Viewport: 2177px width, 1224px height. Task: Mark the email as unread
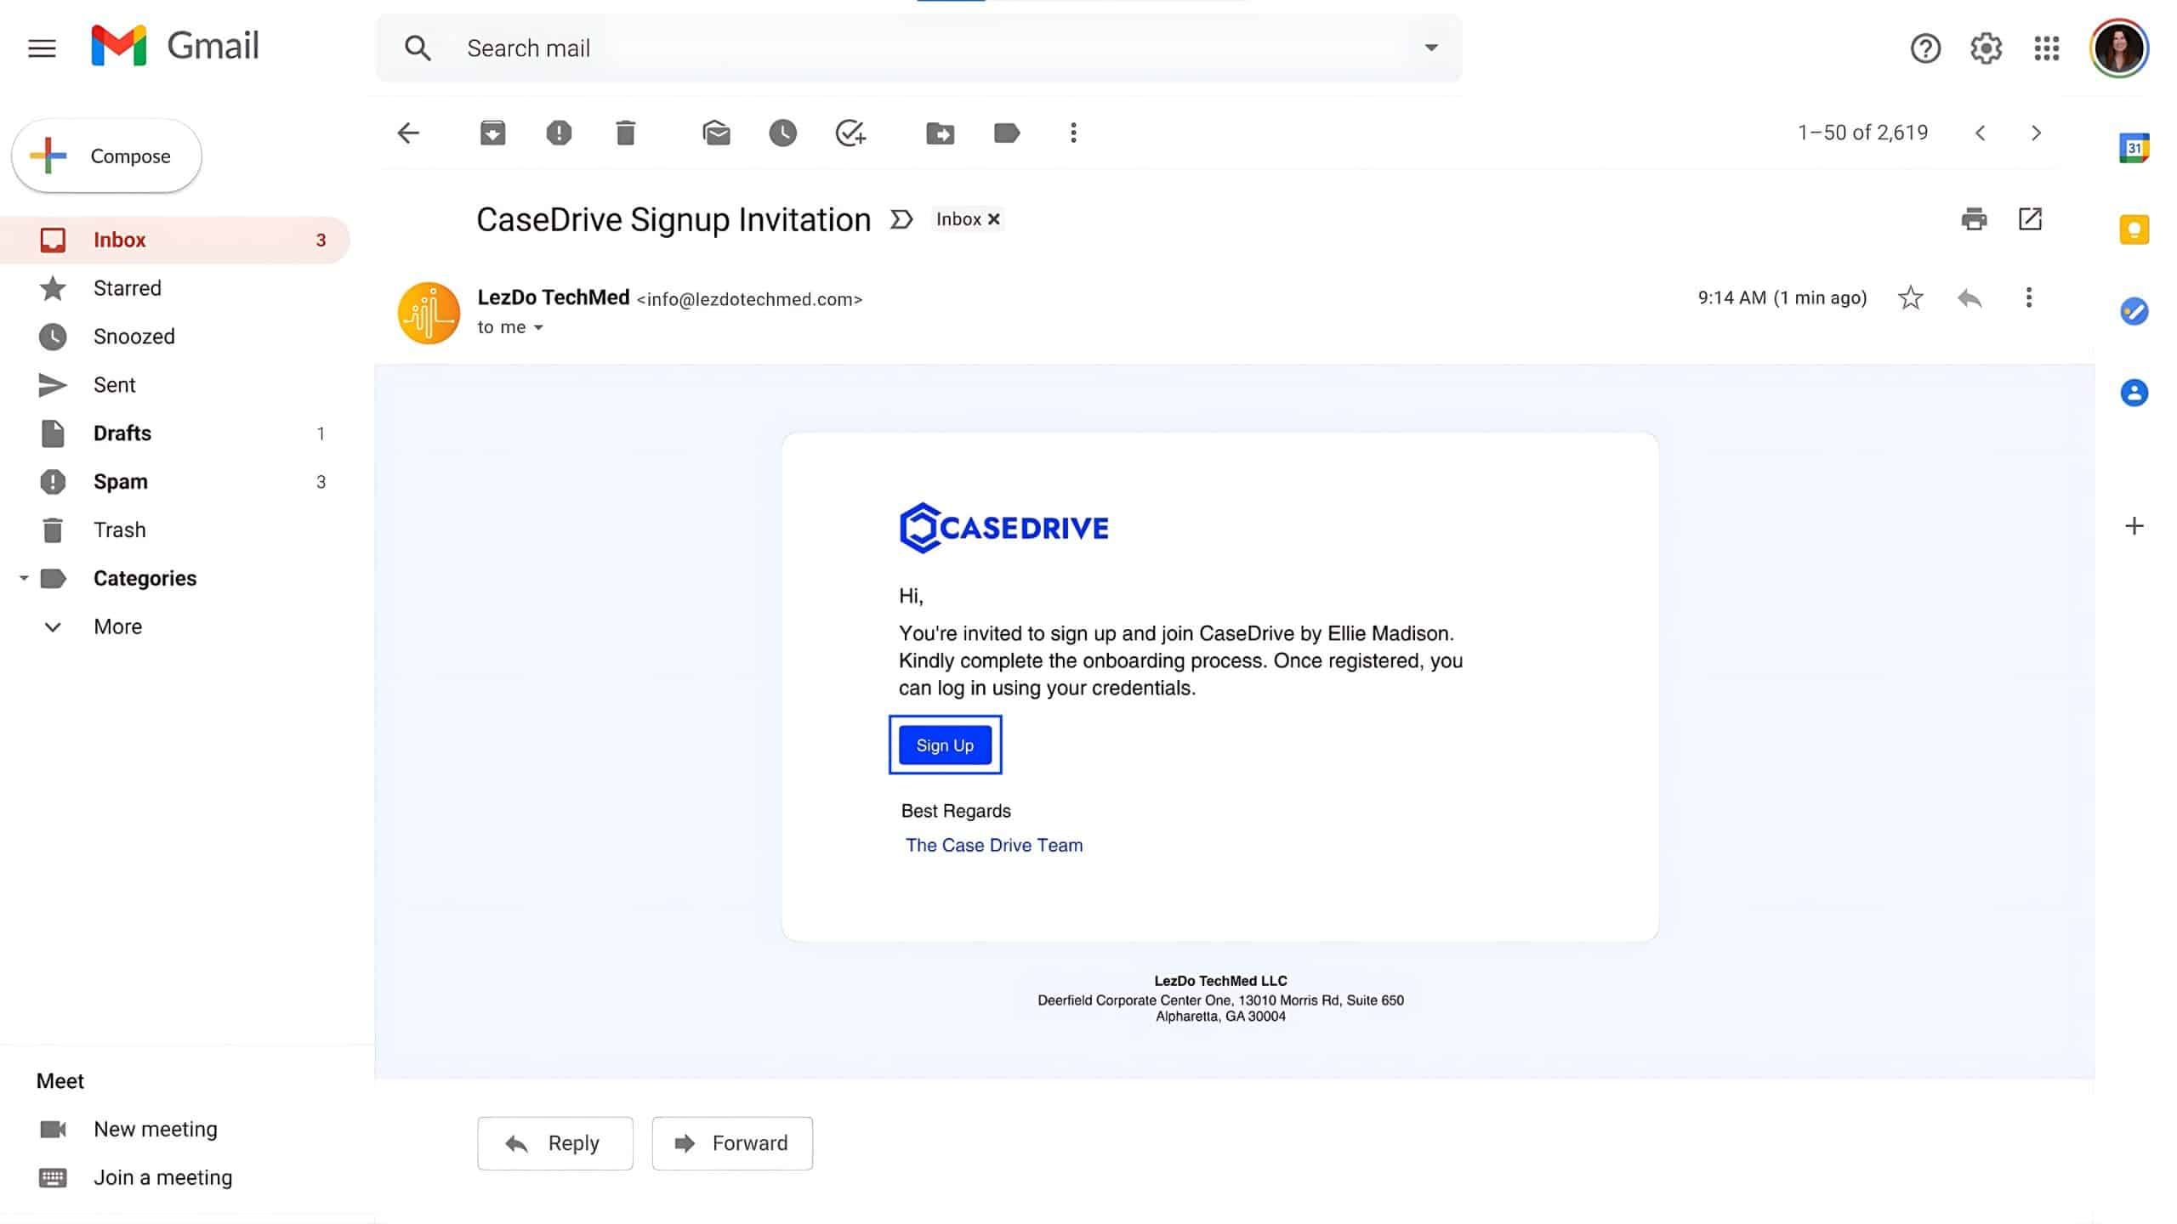click(716, 133)
